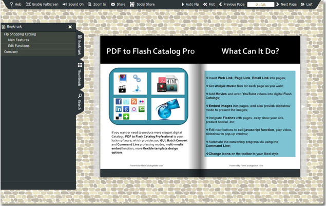Screen dimensions: 326x206
Task: Click the chain link icon in media tile
Action: click(137, 78)
